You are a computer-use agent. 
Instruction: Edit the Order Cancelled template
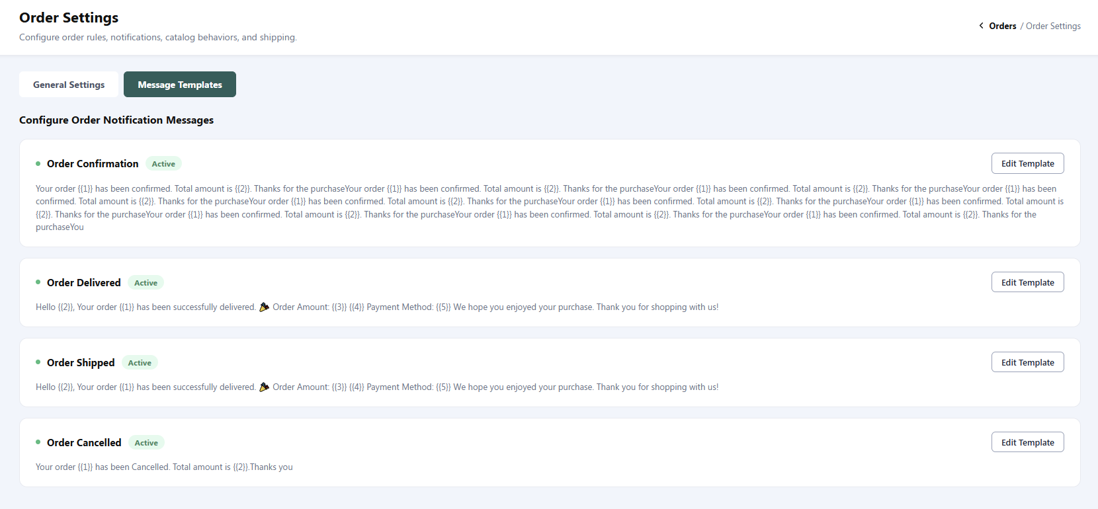coord(1027,442)
